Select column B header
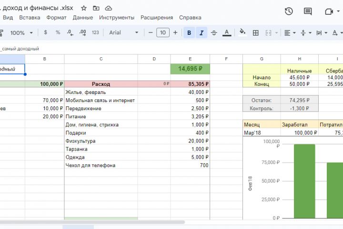The image size is (343, 229). (x=45, y=59)
